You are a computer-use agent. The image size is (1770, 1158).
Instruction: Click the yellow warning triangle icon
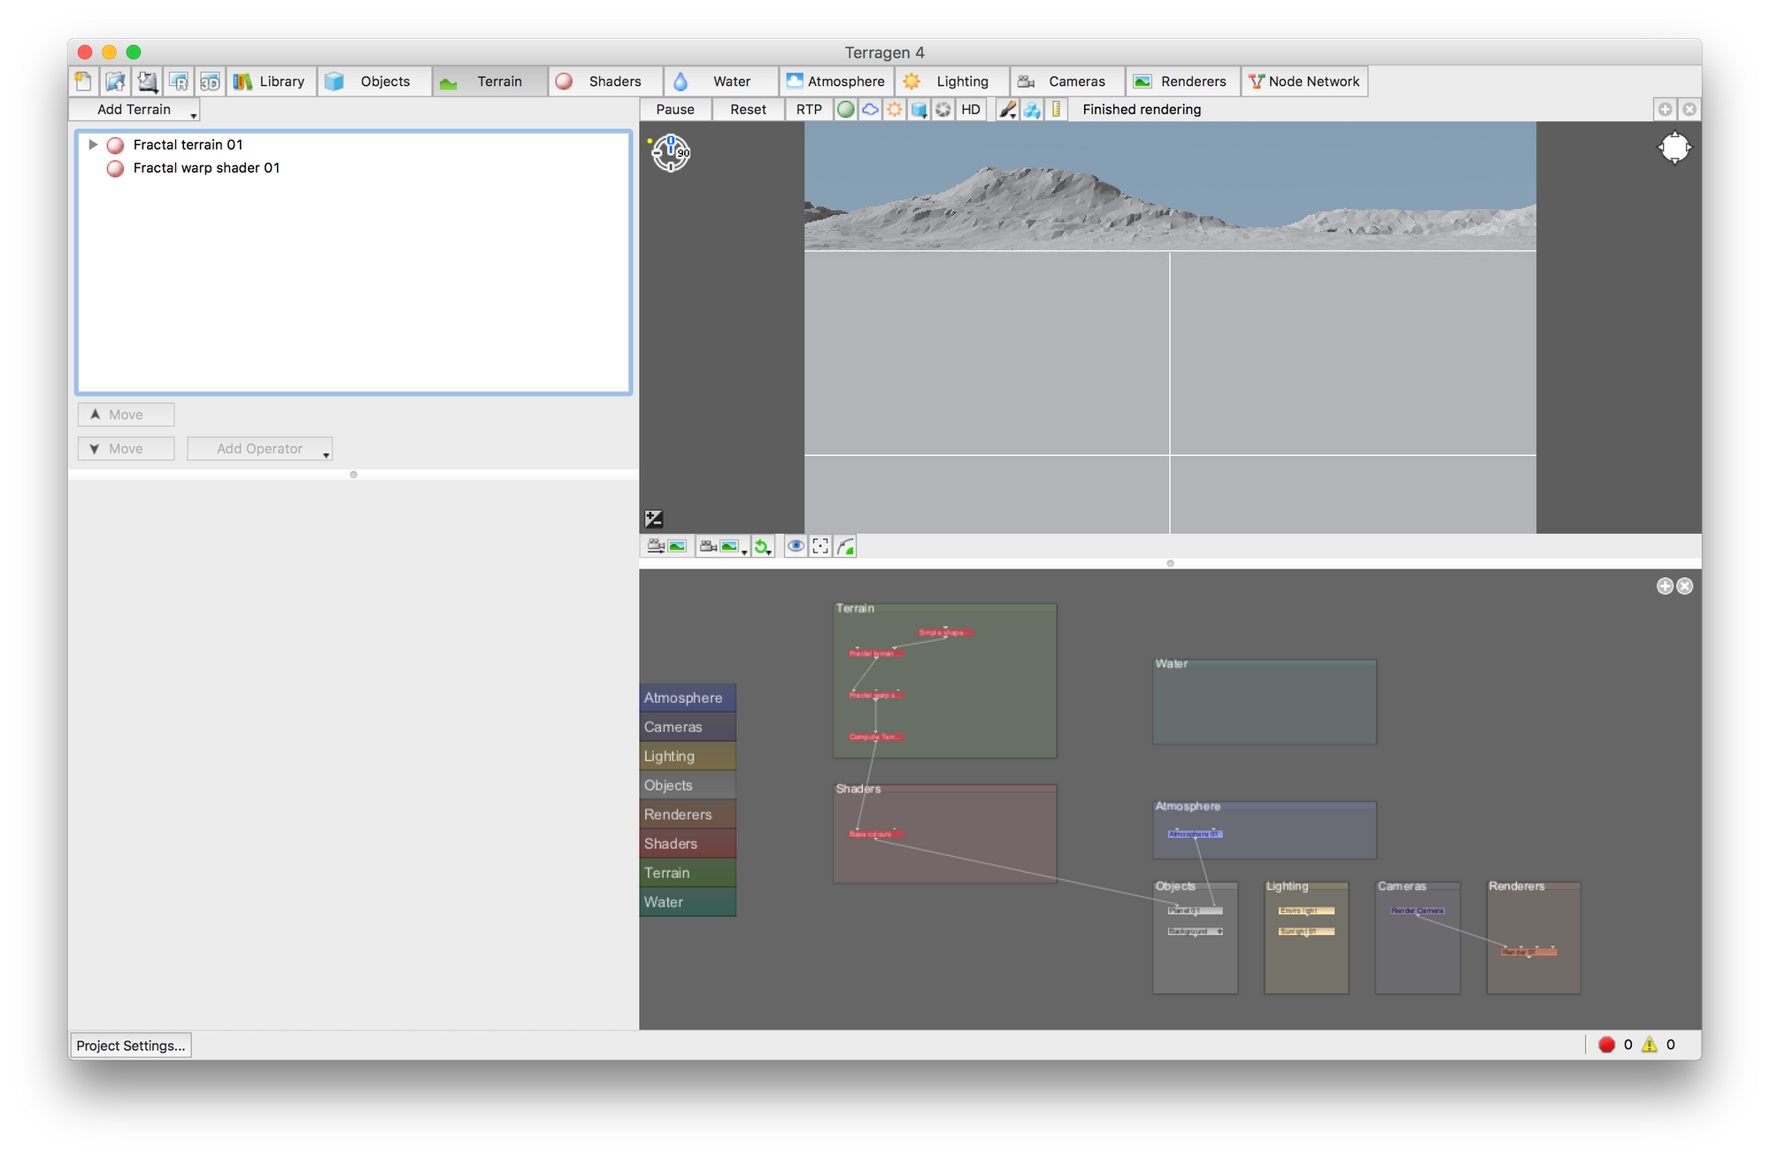click(x=1650, y=1045)
